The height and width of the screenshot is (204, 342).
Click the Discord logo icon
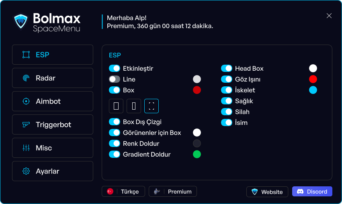pyautogui.click(x=300, y=192)
